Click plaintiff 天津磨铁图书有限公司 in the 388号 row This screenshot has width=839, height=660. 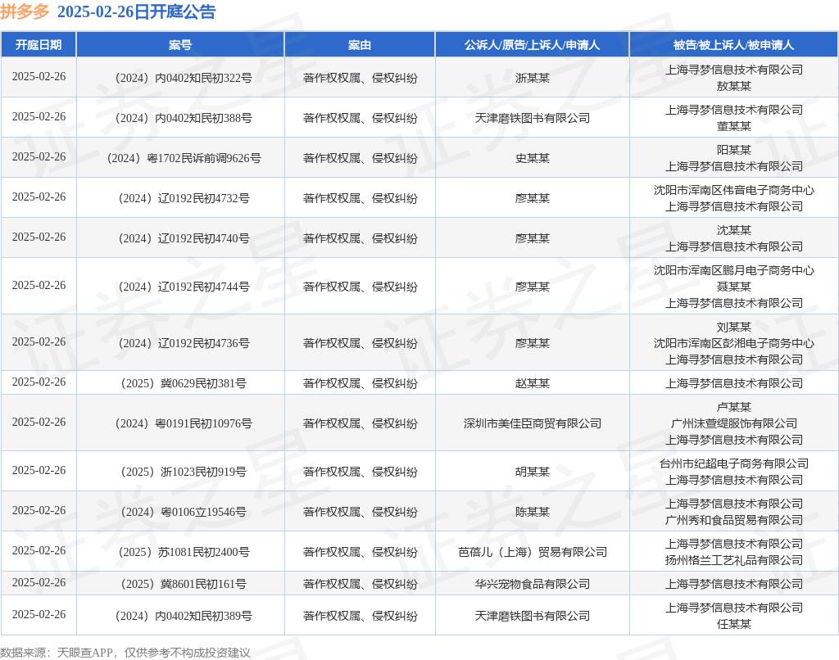tap(533, 118)
